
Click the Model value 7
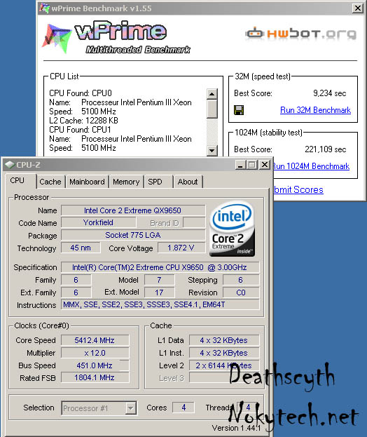coord(160,280)
